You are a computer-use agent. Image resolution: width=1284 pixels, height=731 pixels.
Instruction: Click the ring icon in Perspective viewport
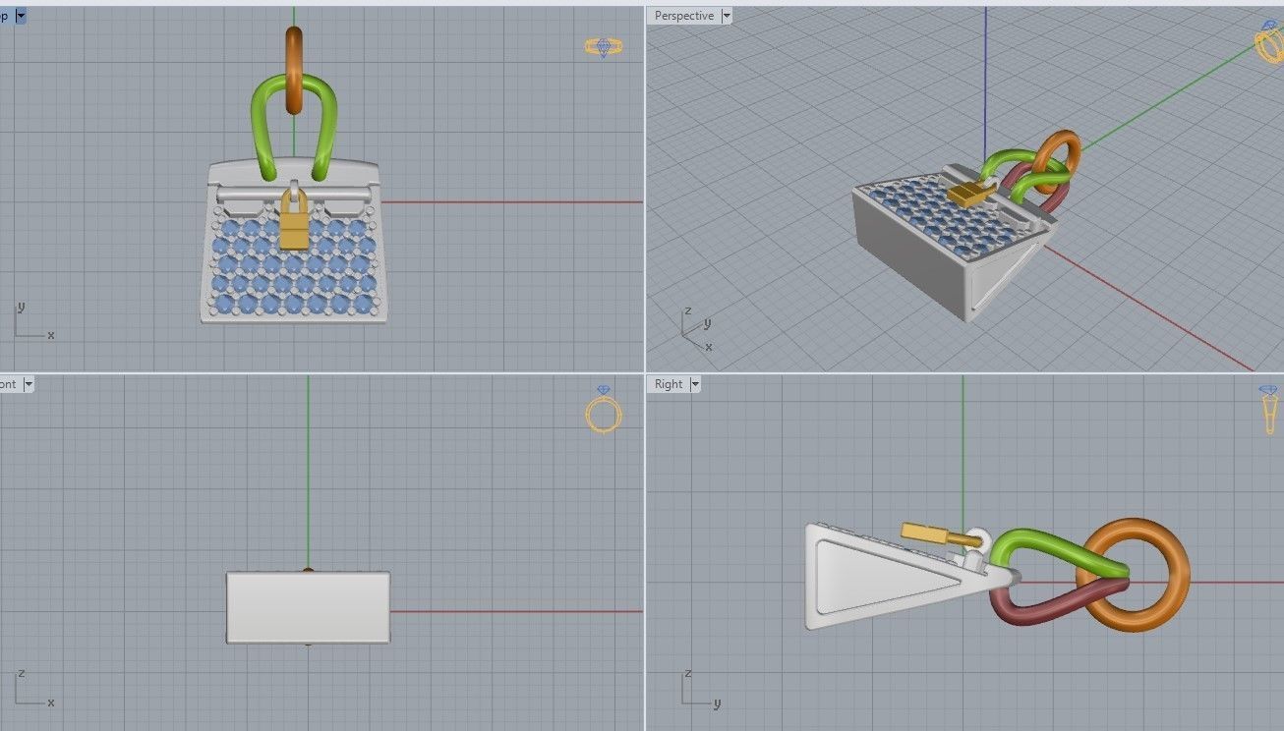pos(1268,40)
